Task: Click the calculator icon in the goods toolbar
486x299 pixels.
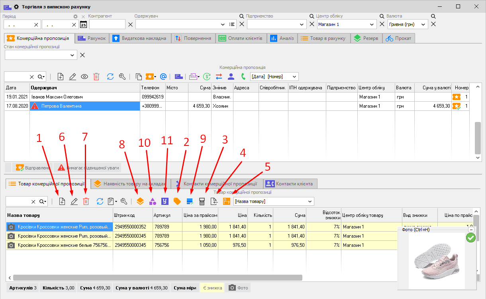Action: pos(202,201)
